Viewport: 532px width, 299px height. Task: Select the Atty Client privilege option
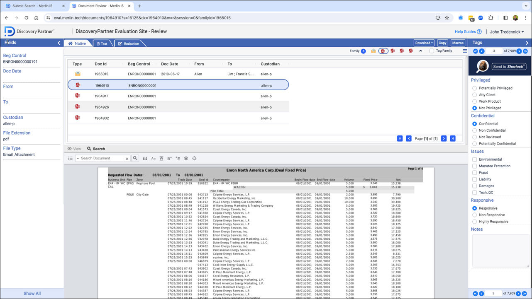(475, 95)
